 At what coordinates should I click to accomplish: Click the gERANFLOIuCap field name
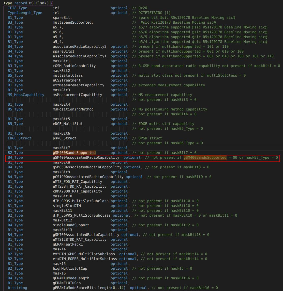point(67,283)
